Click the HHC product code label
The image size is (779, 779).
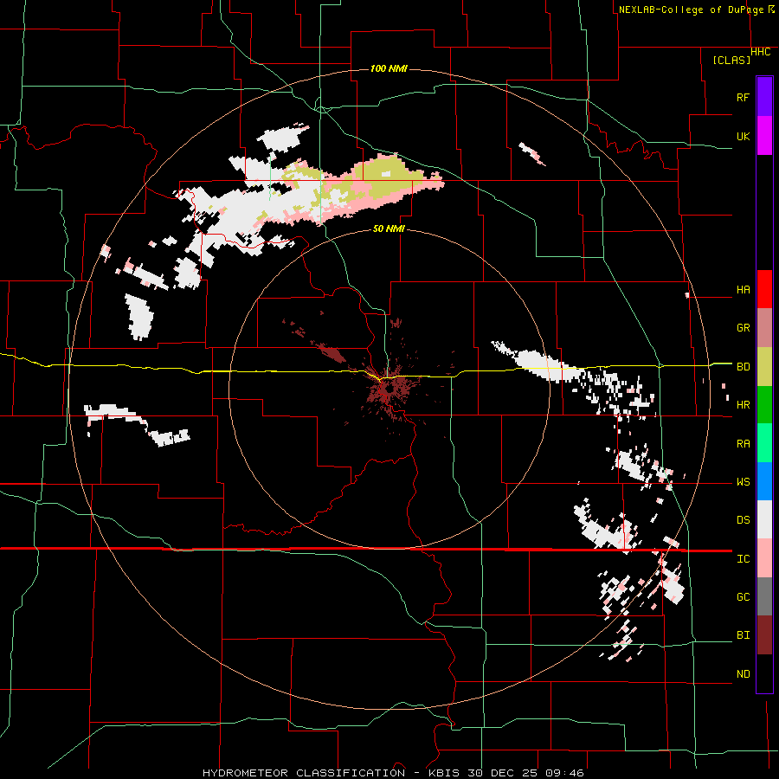click(x=761, y=52)
